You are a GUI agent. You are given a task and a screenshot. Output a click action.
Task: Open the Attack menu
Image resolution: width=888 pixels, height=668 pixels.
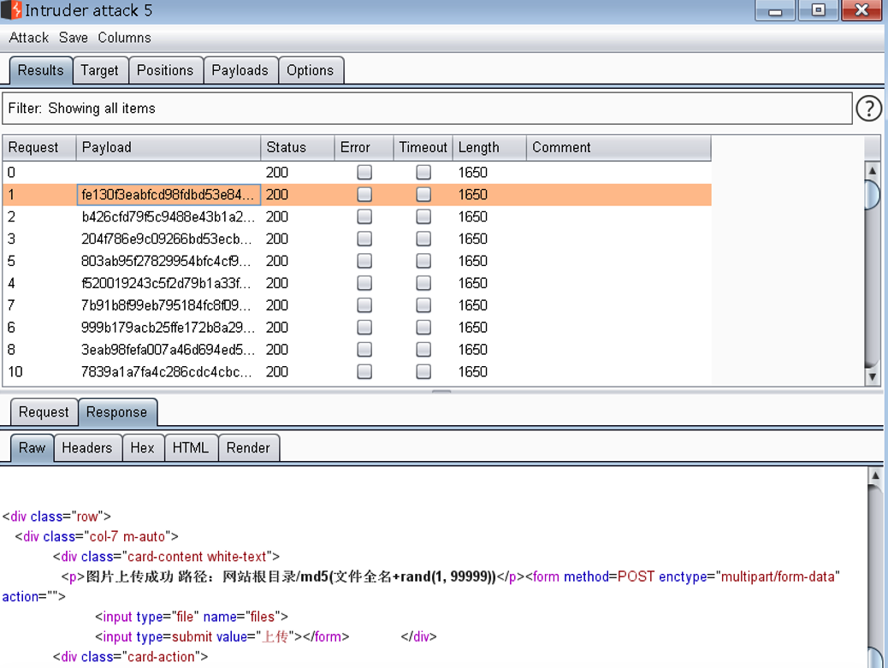pos(29,38)
